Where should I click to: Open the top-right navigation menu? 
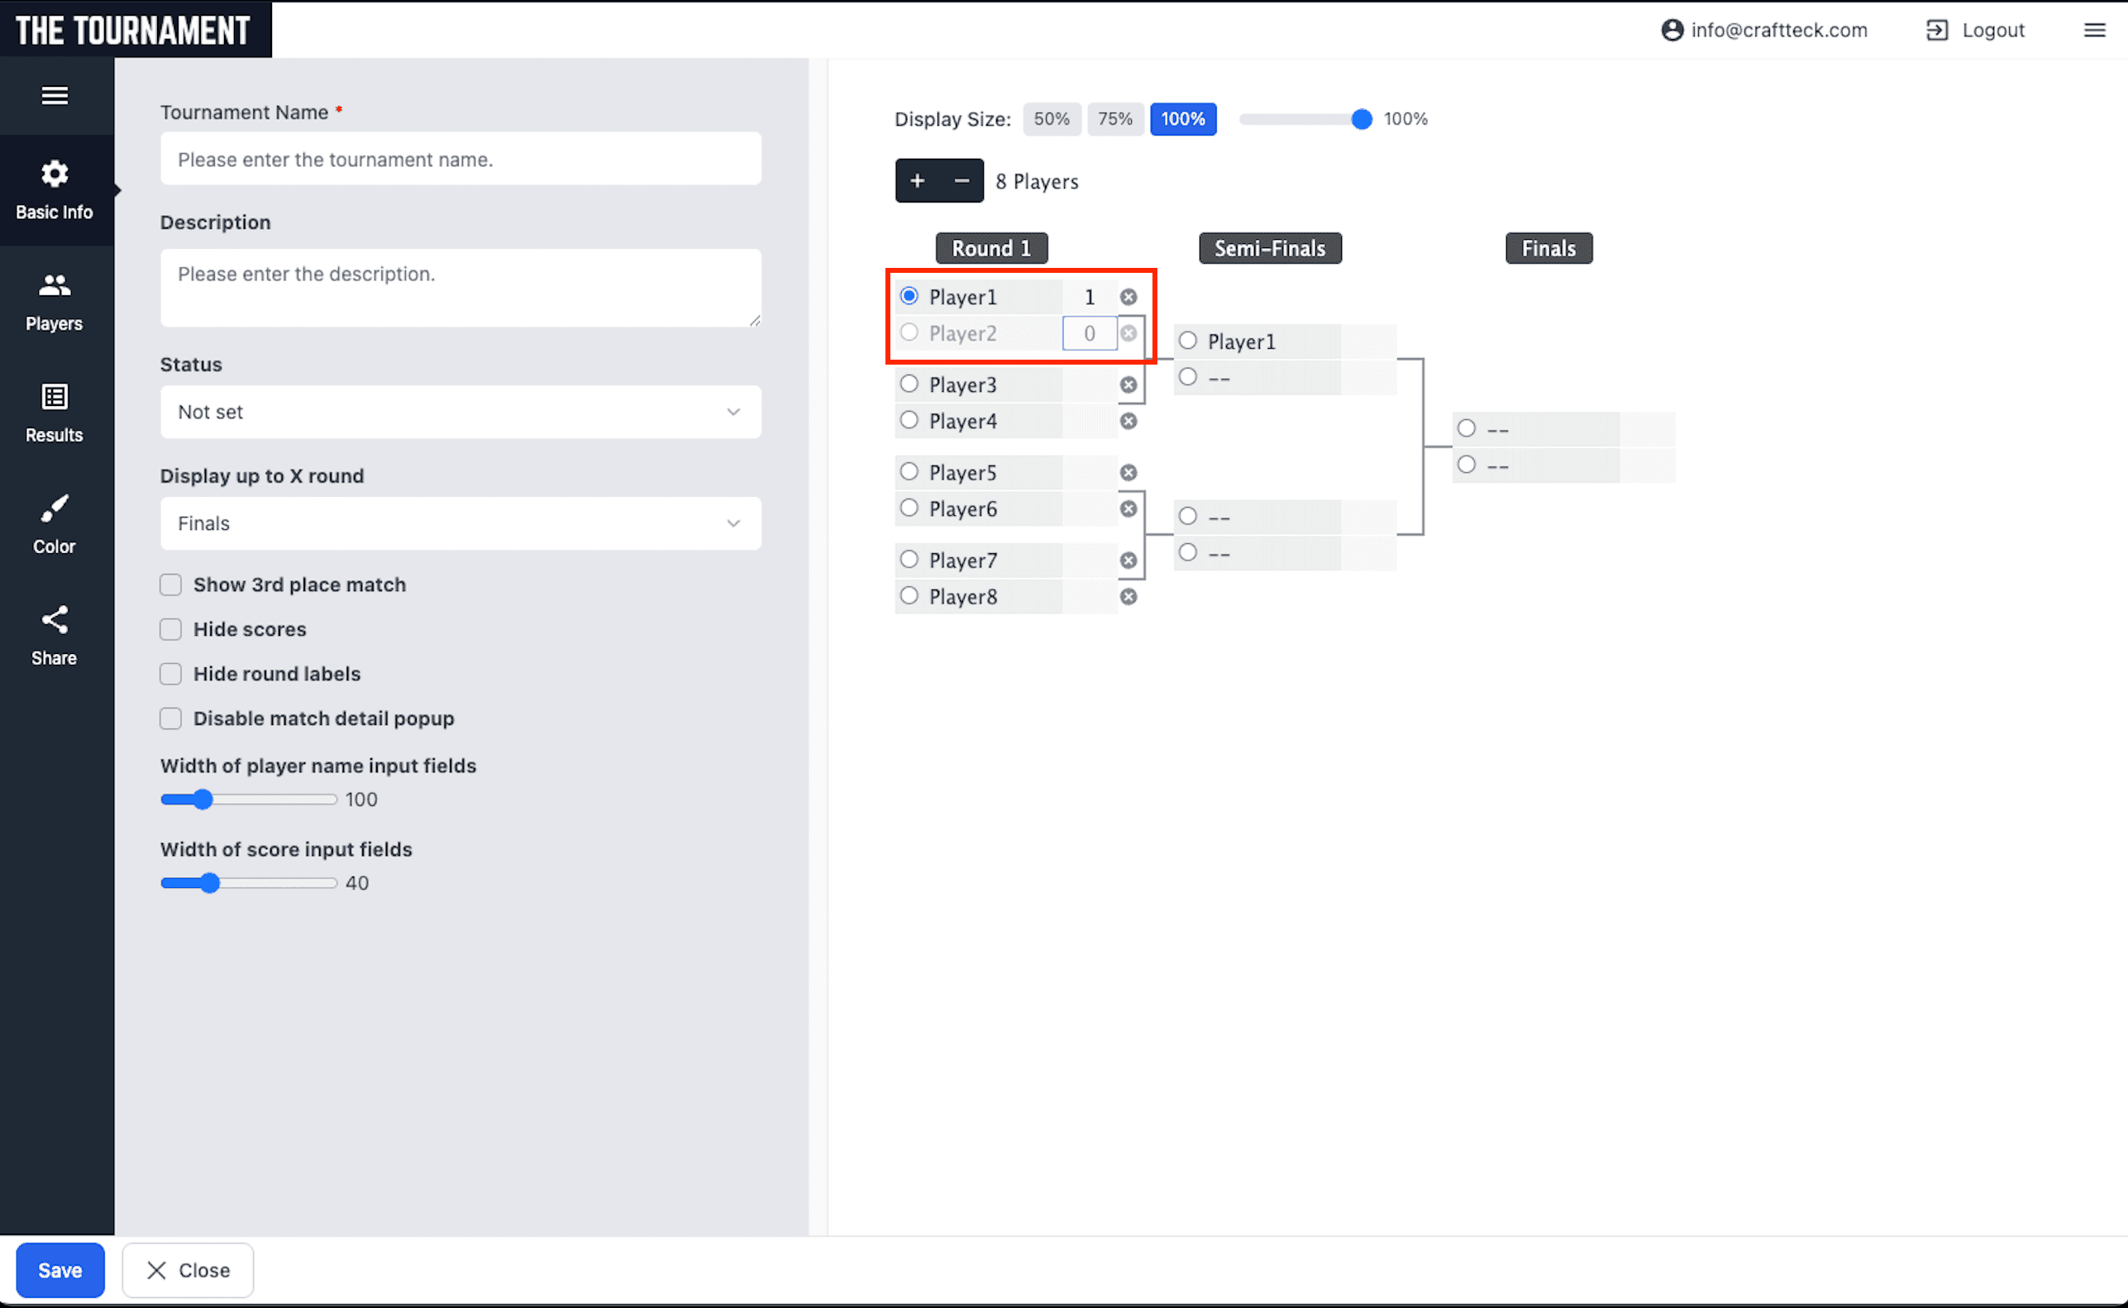[x=2094, y=30]
